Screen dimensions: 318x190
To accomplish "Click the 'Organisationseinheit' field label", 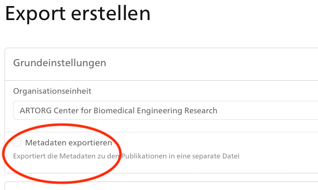I will click(x=52, y=91).
